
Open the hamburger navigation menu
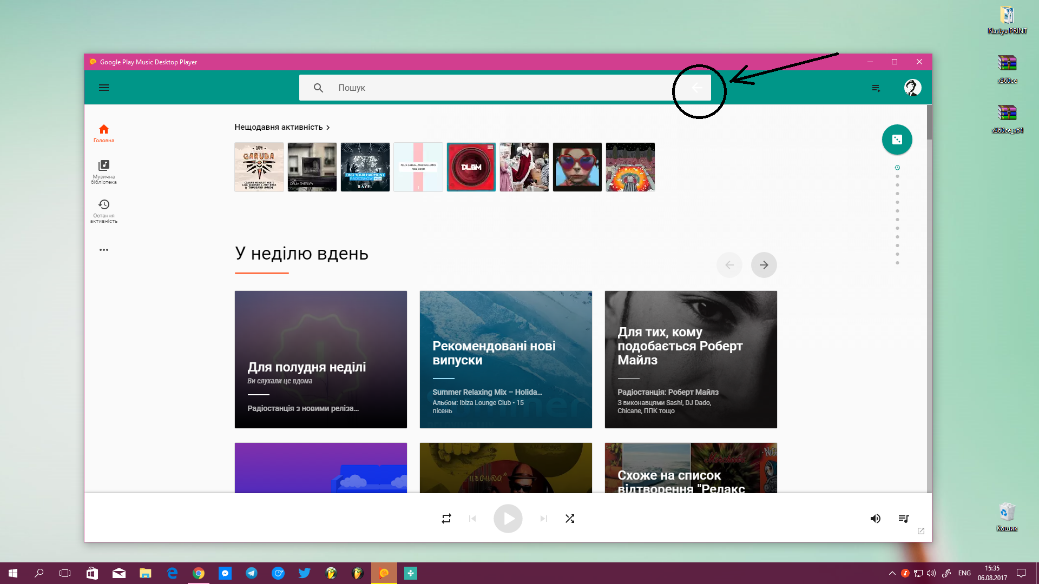click(104, 88)
